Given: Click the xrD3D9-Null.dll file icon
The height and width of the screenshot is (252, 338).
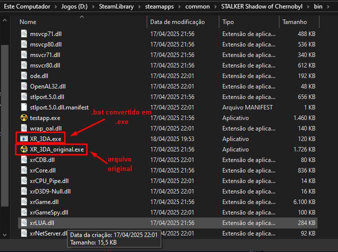Looking at the screenshot, I should 24,191.
